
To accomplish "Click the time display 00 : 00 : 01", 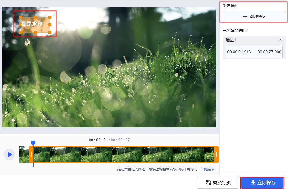I will (98, 140).
